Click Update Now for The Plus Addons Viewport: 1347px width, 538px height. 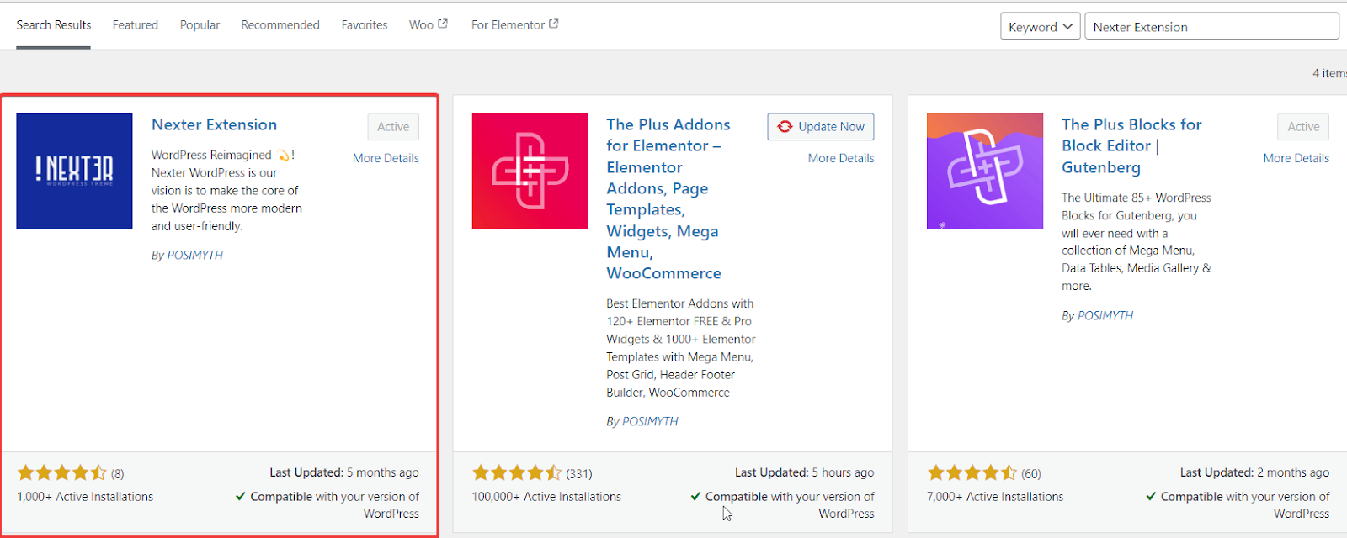[821, 127]
